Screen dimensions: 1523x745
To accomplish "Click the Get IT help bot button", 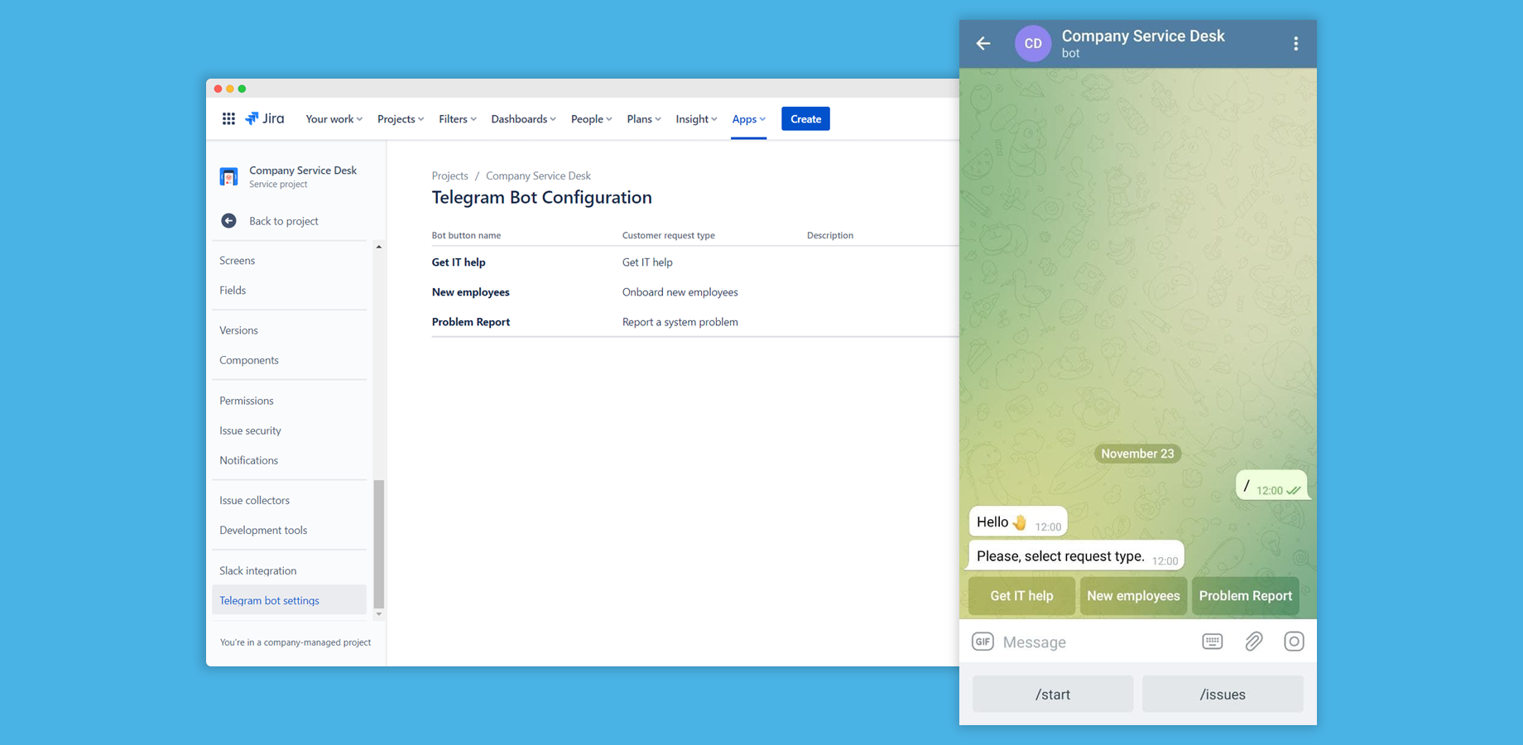I will pyautogui.click(x=1021, y=596).
